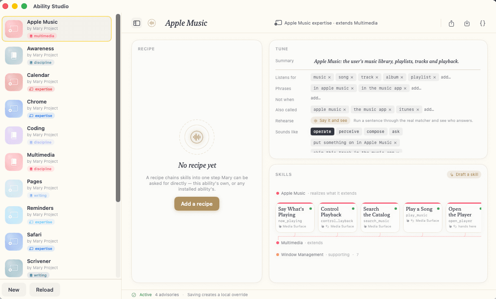Click 'add…' in Listens for row
Screen dimensions: 496x299
pos(446,77)
